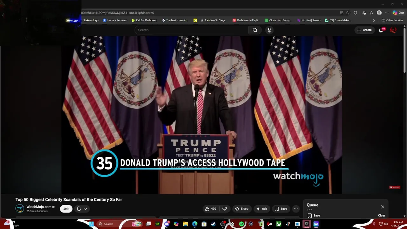The height and width of the screenshot is (229, 407).
Task: Start voice search with microphone icon
Action: point(269,30)
